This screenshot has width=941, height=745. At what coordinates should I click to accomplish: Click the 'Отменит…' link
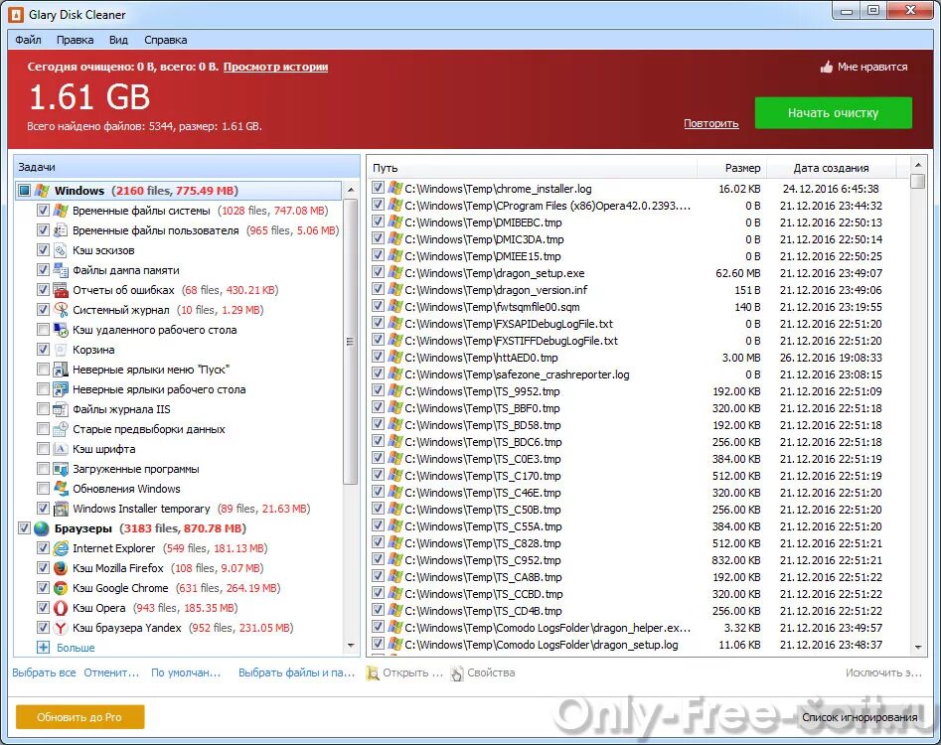coord(111,673)
